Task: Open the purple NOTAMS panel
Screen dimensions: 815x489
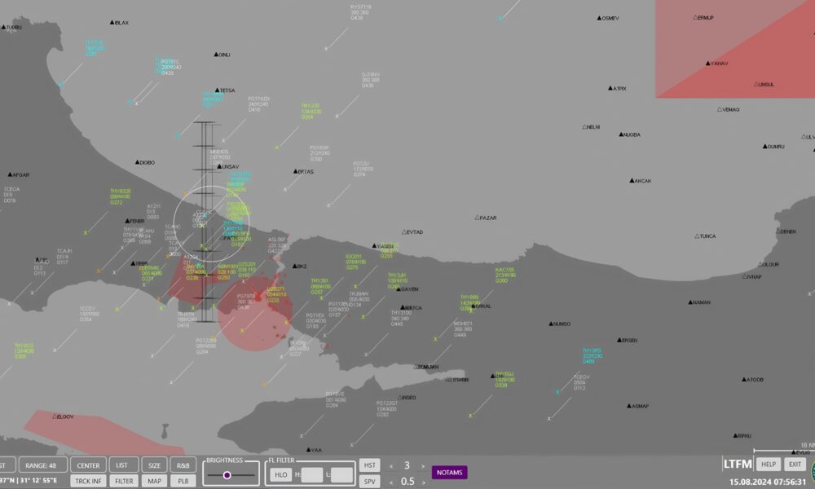Action: (x=449, y=473)
